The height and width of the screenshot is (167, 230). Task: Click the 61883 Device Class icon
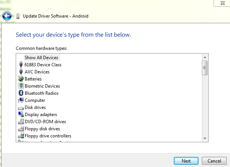21,65
